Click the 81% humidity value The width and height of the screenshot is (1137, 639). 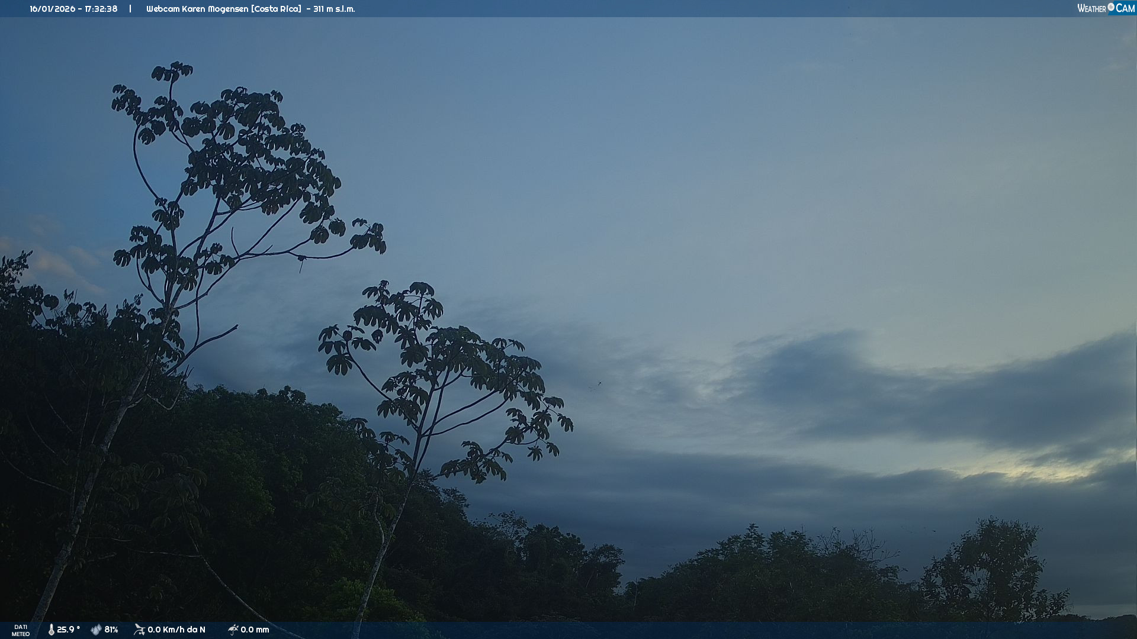(111, 630)
